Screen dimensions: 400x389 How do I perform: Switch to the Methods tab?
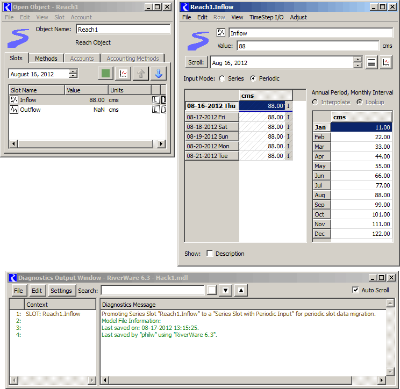(46, 59)
